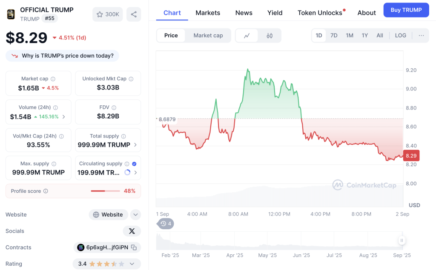Click 'Why is TRUMP's price down today?'
This screenshot has height=270, width=436.
[x=63, y=56]
